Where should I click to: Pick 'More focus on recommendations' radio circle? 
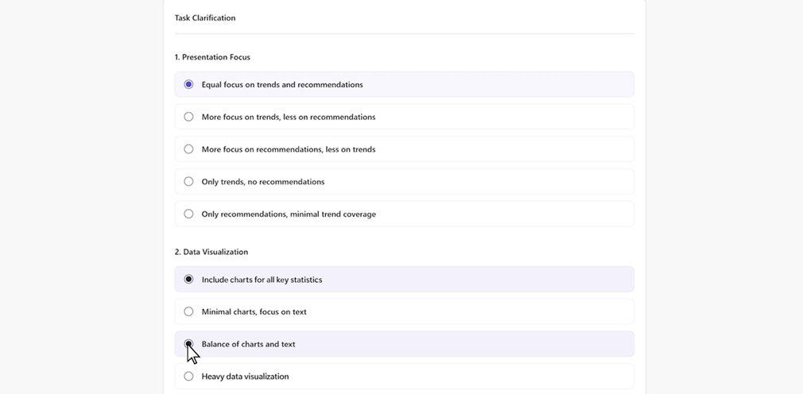pos(188,149)
